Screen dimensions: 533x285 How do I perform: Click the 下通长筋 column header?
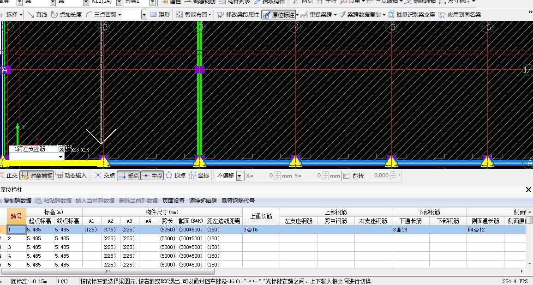[411, 221]
